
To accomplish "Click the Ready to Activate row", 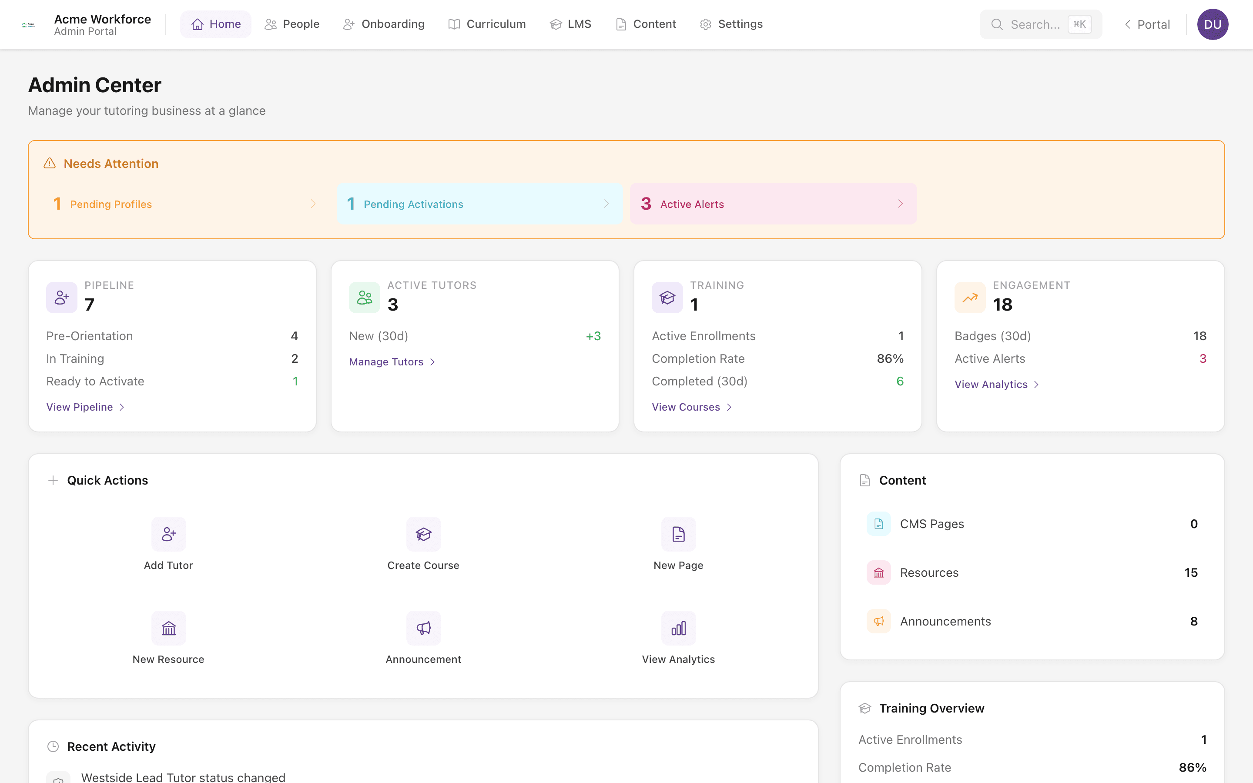I will tap(172, 381).
